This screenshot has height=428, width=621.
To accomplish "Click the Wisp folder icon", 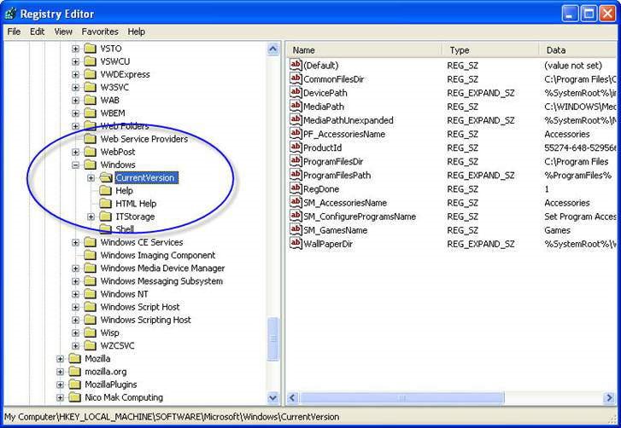I will tap(91, 333).
